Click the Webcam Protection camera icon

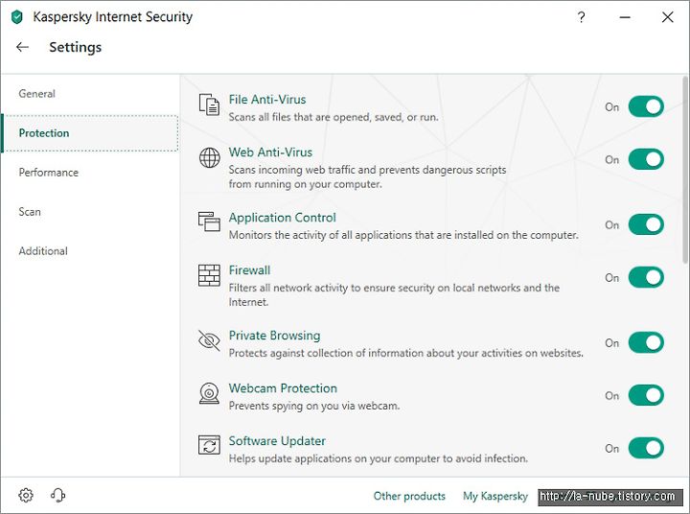click(209, 393)
